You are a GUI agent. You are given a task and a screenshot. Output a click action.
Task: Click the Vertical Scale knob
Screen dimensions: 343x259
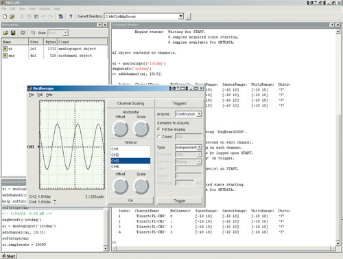pyautogui.click(x=141, y=186)
